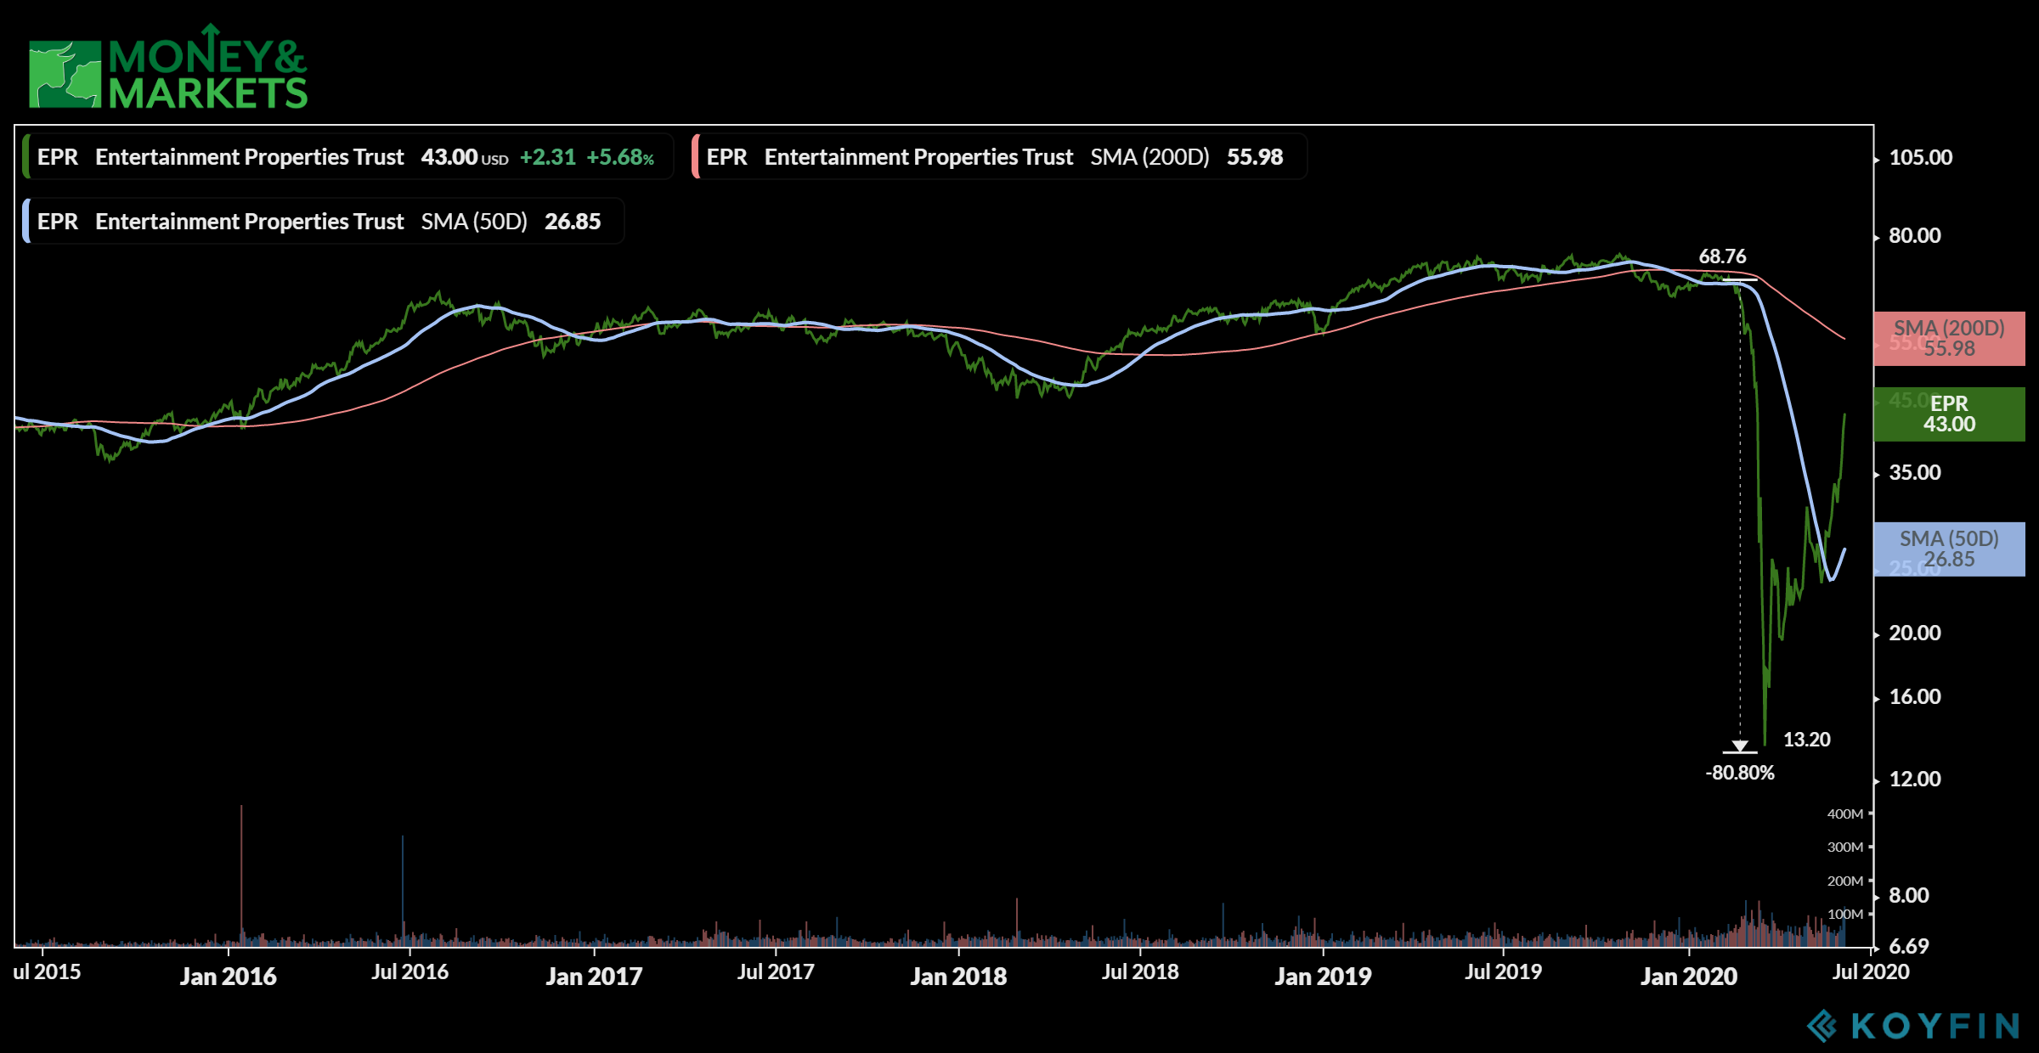Click the 8.00 y-axis label

click(1909, 896)
